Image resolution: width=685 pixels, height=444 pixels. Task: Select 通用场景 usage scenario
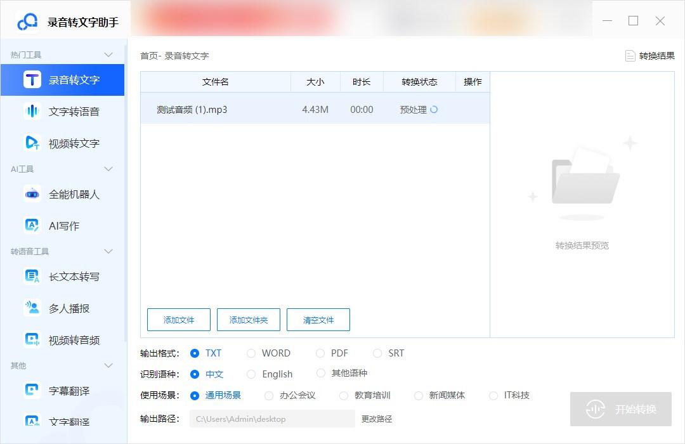(x=216, y=396)
